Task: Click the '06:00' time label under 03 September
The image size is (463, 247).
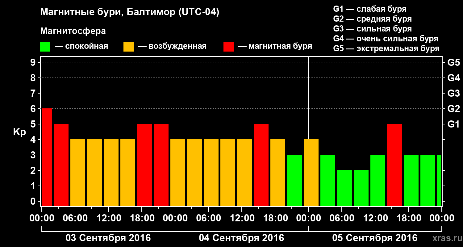Action: coord(75,218)
